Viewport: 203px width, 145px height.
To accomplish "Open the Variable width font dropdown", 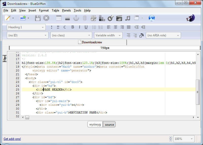I will (x=108, y=35).
